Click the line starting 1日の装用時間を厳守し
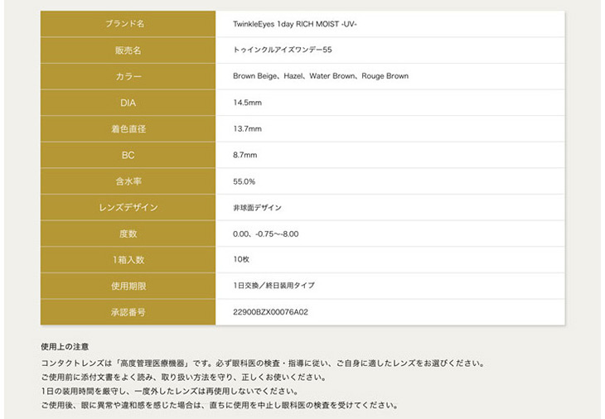This screenshot has width=605, height=419. pyautogui.click(x=170, y=391)
